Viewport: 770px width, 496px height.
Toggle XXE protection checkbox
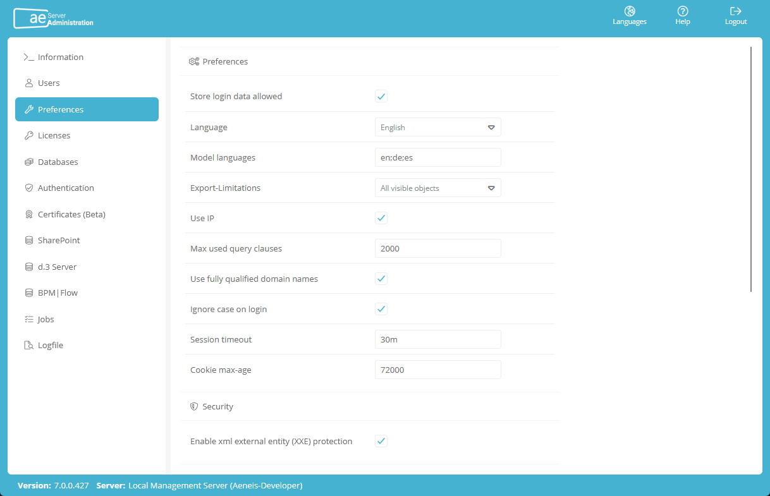[381, 441]
